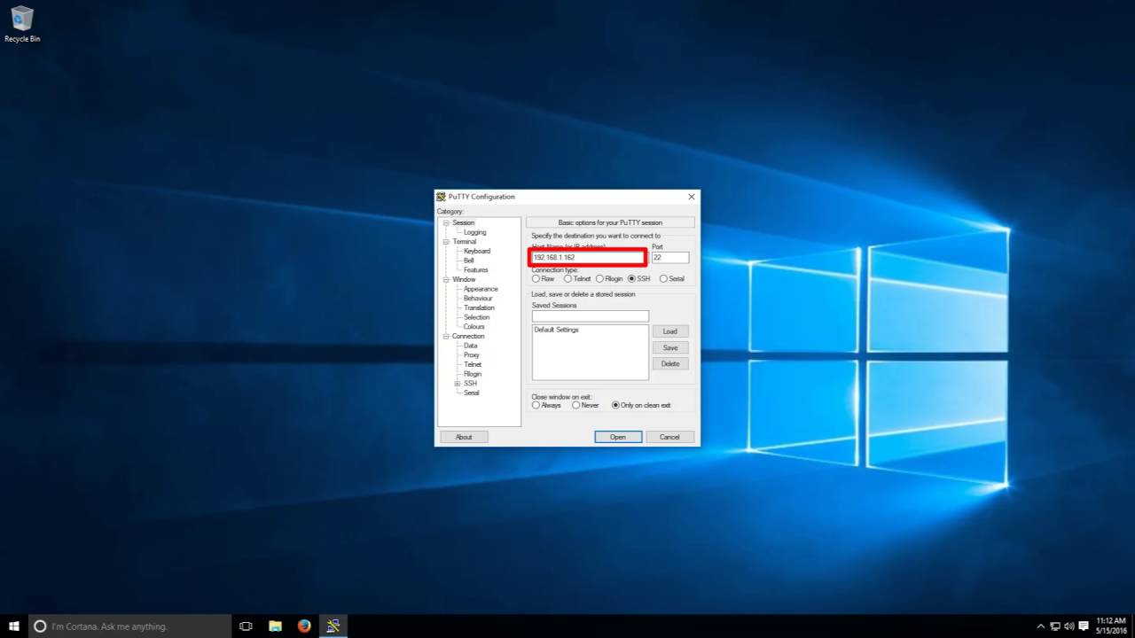
Task: Collapse the Terminal tree node
Action: 445,242
